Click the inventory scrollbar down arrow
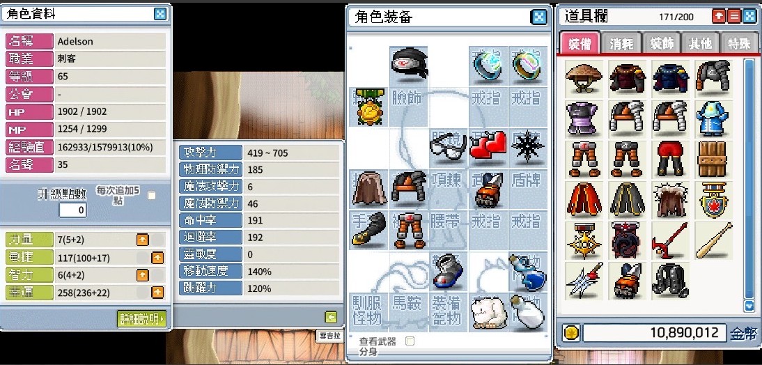This screenshot has height=365, width=762. pos(749,306)
